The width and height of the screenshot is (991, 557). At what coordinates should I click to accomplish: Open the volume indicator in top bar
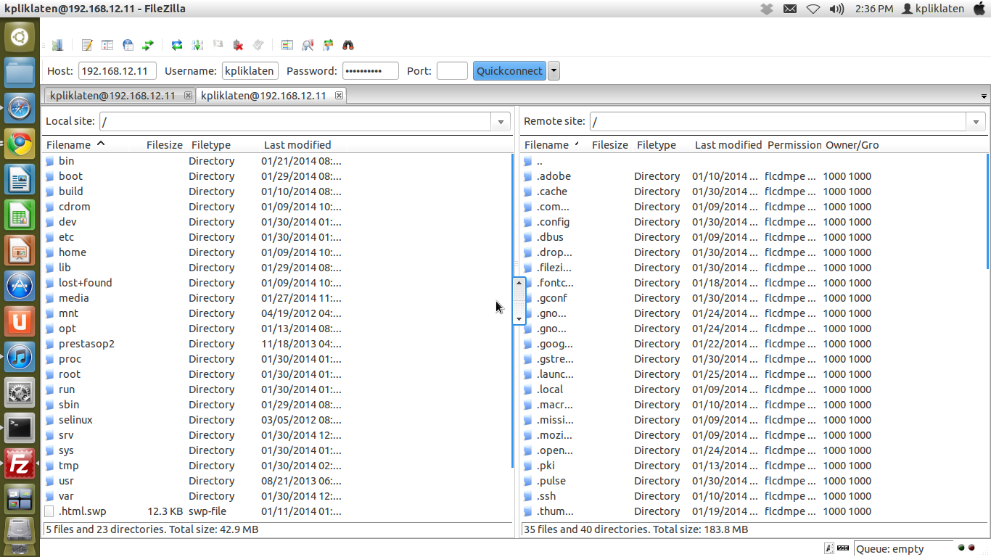(836, 9)
